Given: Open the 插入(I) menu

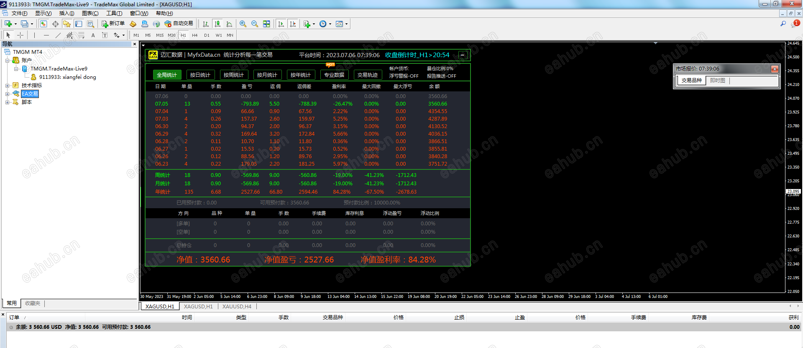Looking at the screenshot, I should (x=66, y=13).
